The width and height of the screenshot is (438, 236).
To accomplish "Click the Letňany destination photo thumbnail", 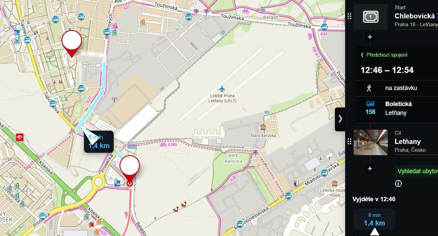I will (370, 142).
